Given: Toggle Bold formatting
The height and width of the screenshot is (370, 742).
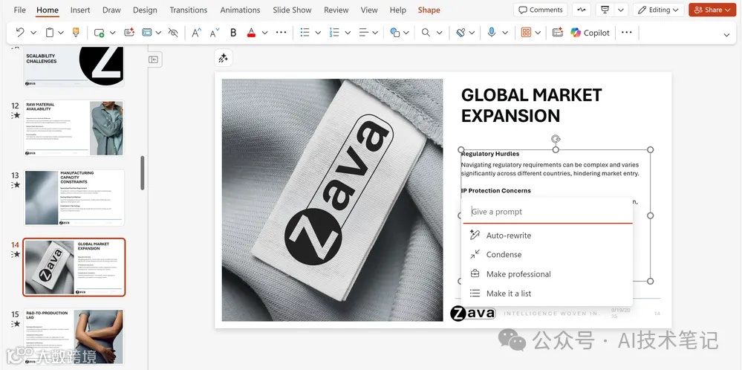Looking at the screenshot, I should 233,33.
